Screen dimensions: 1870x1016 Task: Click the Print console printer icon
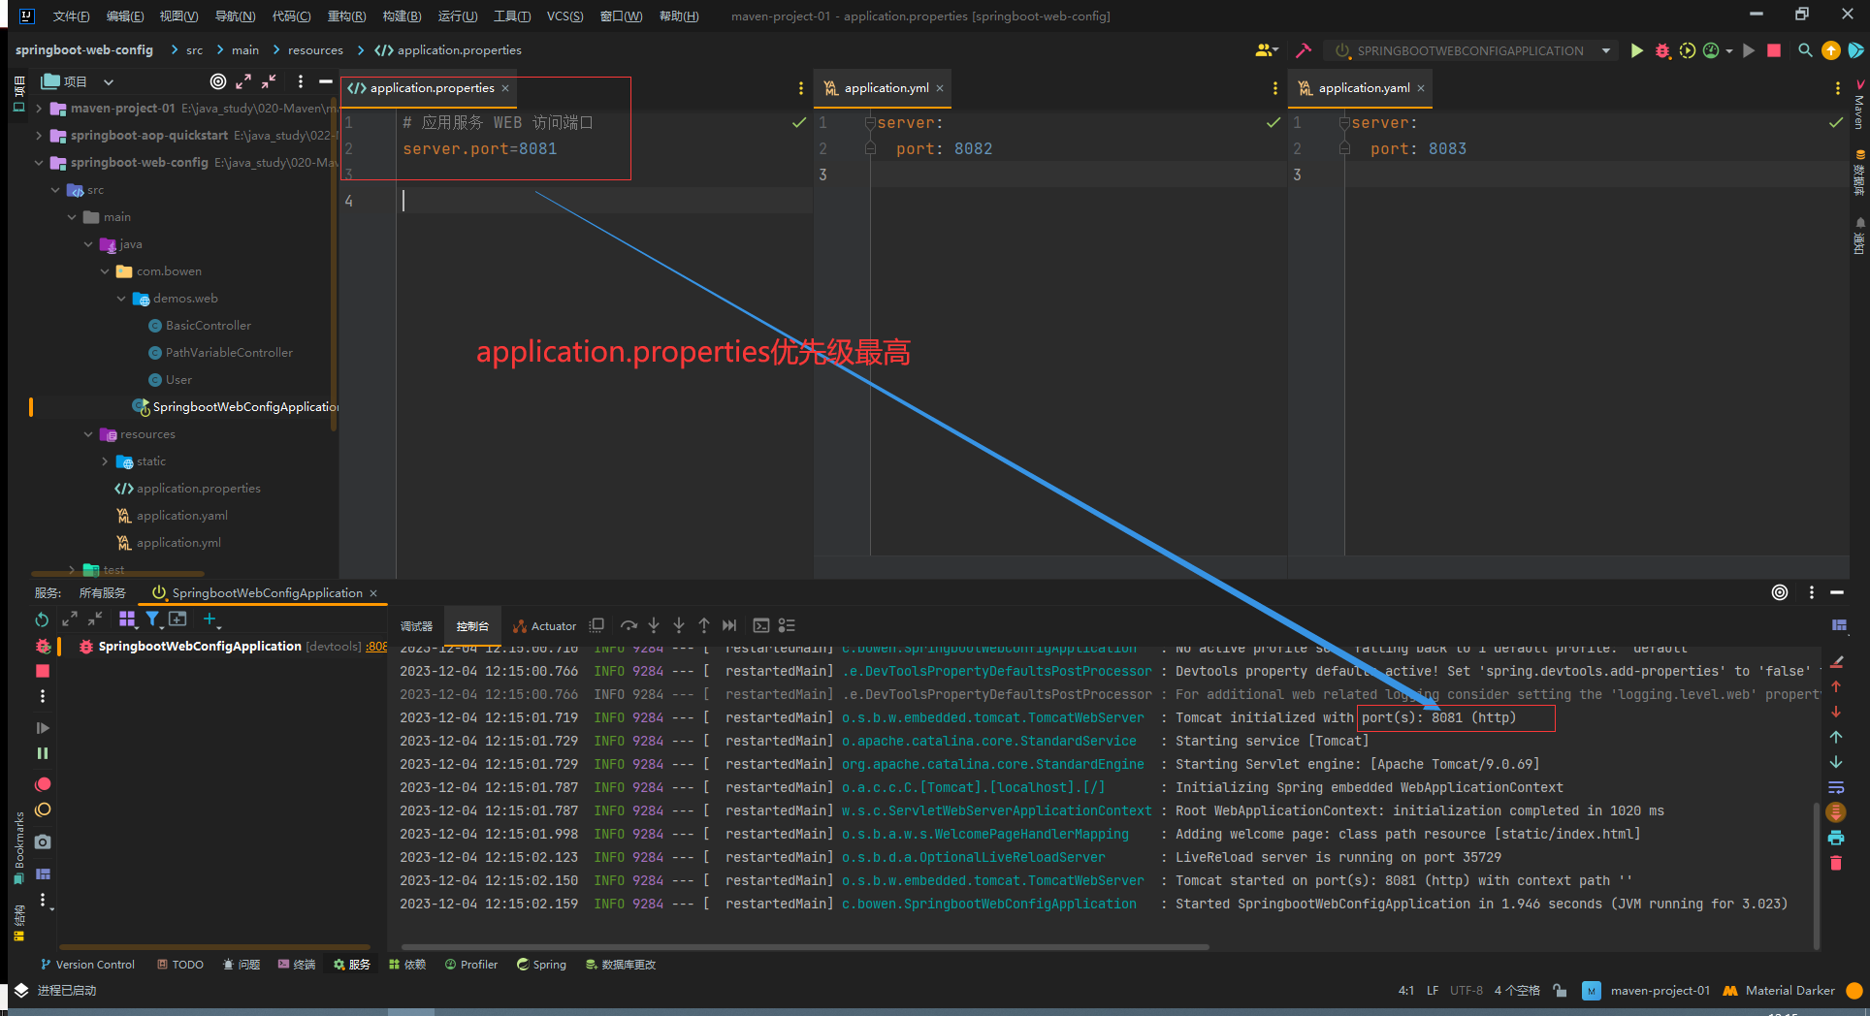pos(1836,838)
